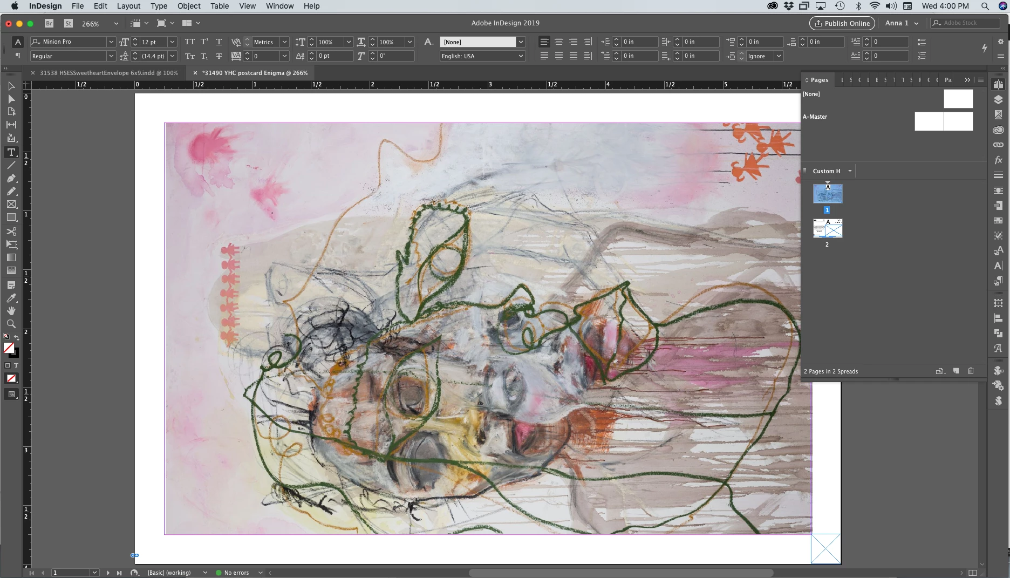Toggle Paragraph Formatting Controls (¶)
Screen dimensions: 1010x578
(x=18, y=56)
